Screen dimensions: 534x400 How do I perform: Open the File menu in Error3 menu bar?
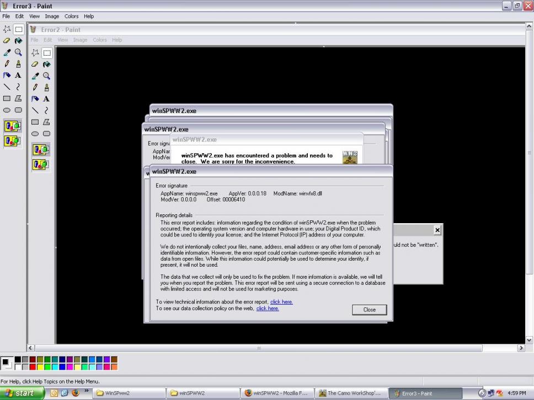pos(7,17)
